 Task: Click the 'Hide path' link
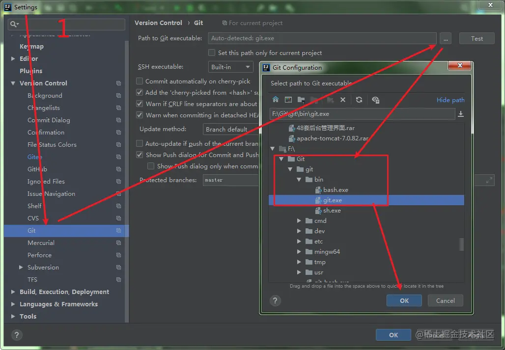(x=450, y=100)
